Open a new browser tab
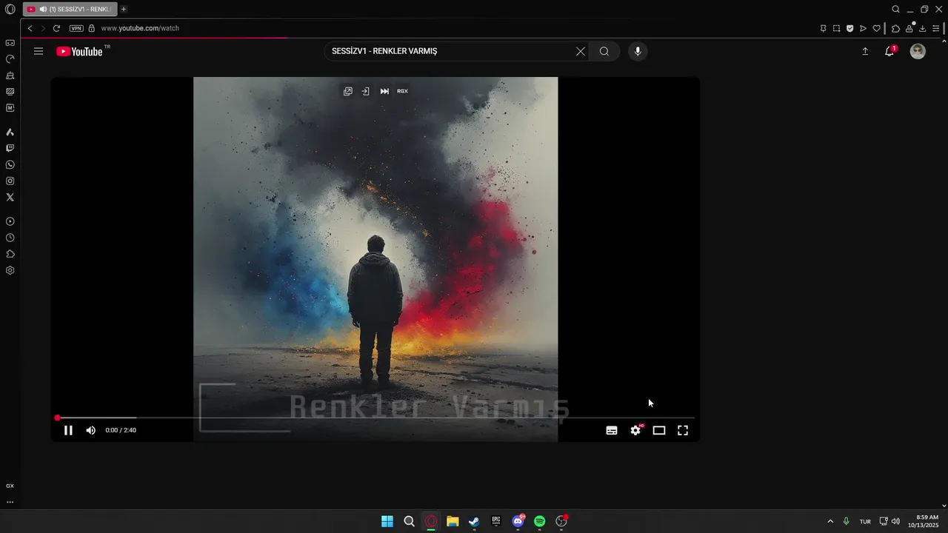The image size is (948, 533). click(x=124, y=9)
